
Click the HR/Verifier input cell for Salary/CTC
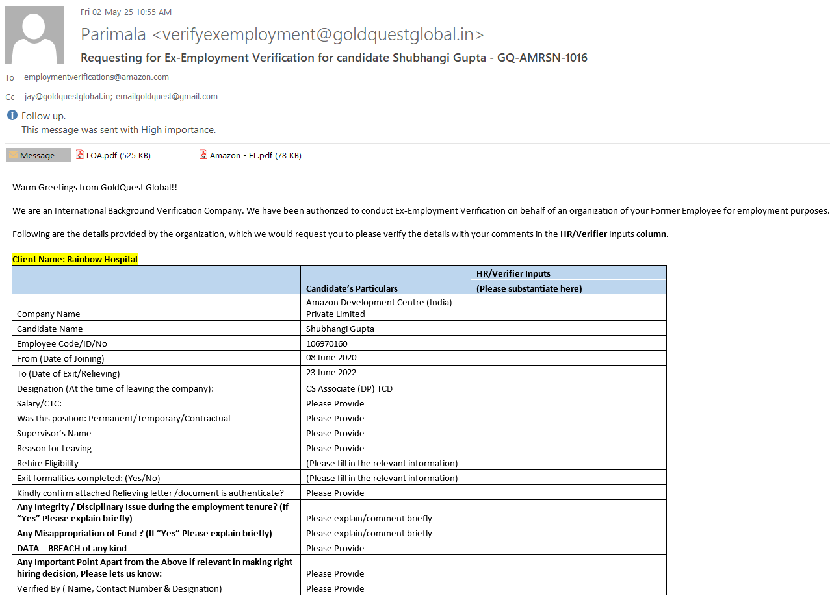568,403
